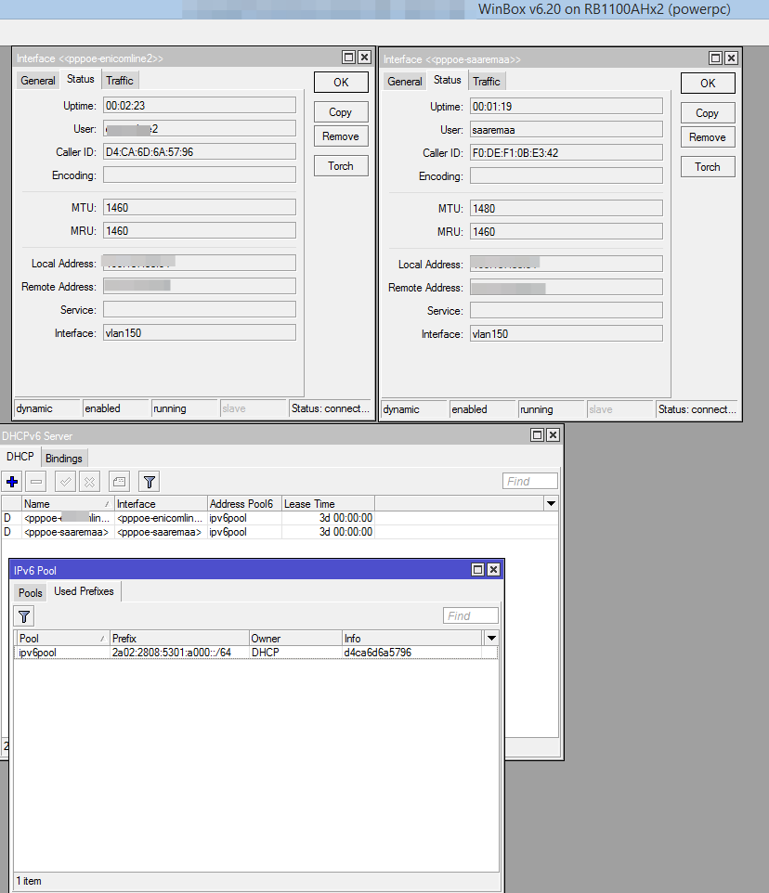Sort IPv6 Pool table by Info column
Image resolution: width=769 pixels, height=893 pixels.
(x=411, y=638)
